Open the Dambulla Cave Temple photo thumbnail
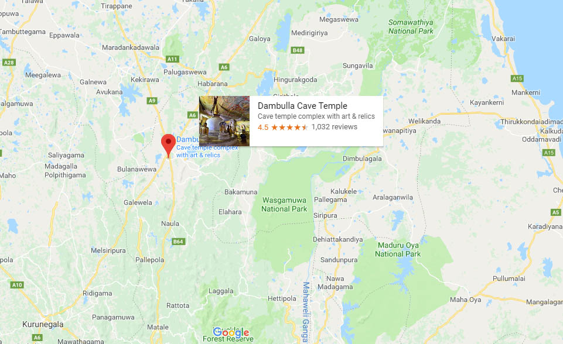This screenshot has height=344, width=563. 224,121
